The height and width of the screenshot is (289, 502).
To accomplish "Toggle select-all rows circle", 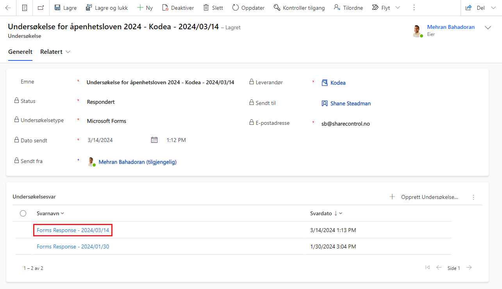I will pos(23,213).
